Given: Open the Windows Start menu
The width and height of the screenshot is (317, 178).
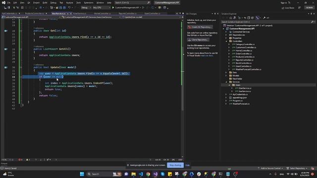Looking at the screenshot, I should [x=82, y=174].
